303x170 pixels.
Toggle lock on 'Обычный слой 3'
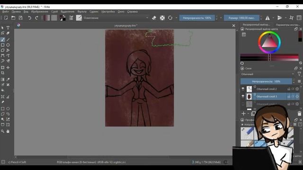tap(289, 96)
